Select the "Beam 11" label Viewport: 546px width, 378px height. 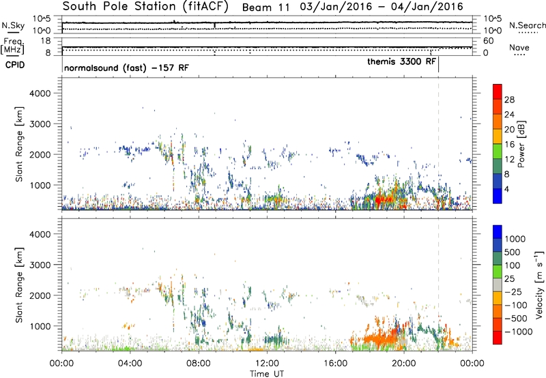(265, 8)
